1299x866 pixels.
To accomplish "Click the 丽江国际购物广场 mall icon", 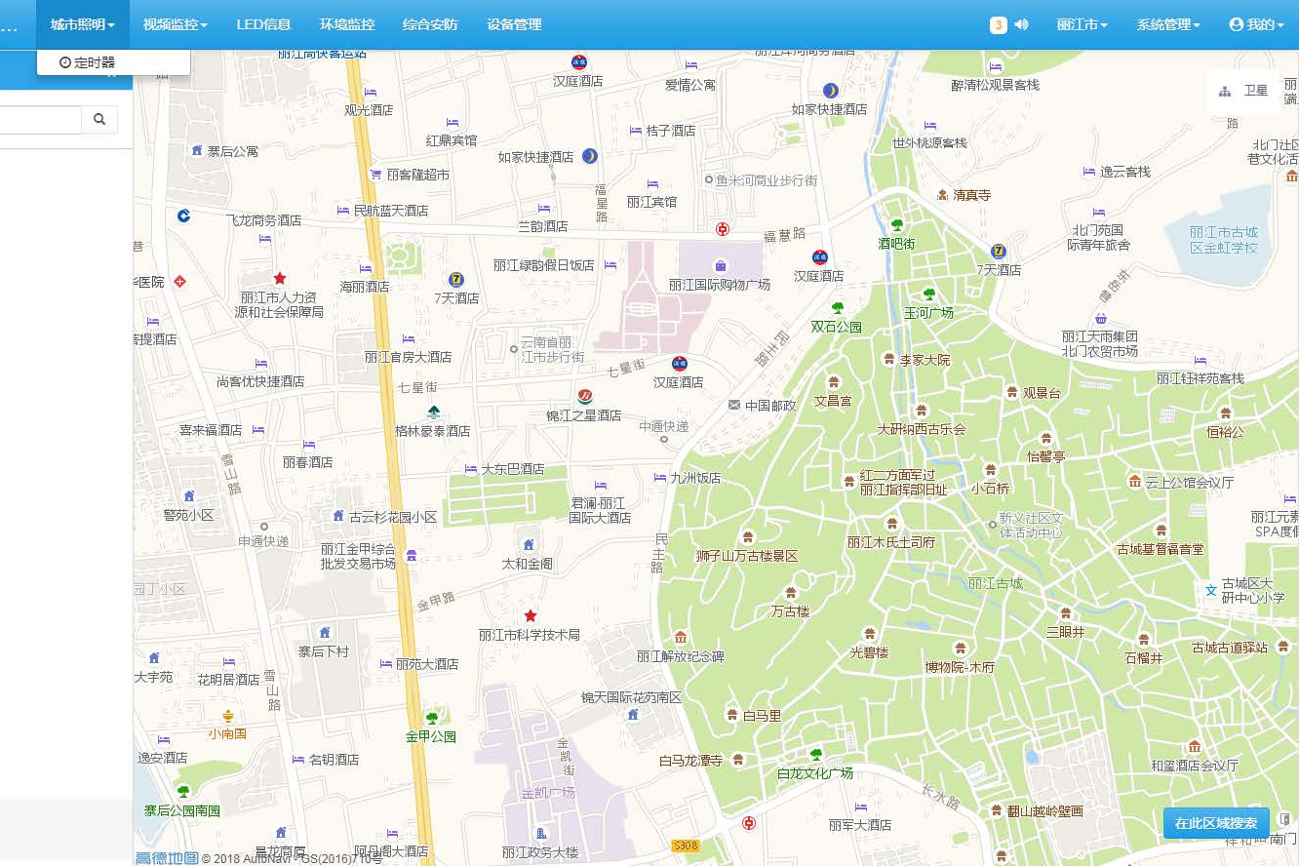I will point(721,265).
